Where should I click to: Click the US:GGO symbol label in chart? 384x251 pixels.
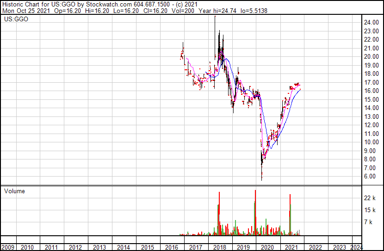pos(16,19)
